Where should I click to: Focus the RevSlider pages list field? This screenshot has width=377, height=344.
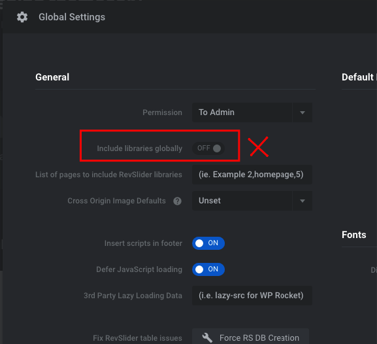pyautogui.click(x=252, y=175)
